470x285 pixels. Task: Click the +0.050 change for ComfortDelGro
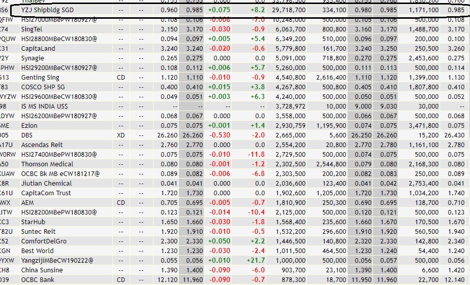[x=219, y=241]
